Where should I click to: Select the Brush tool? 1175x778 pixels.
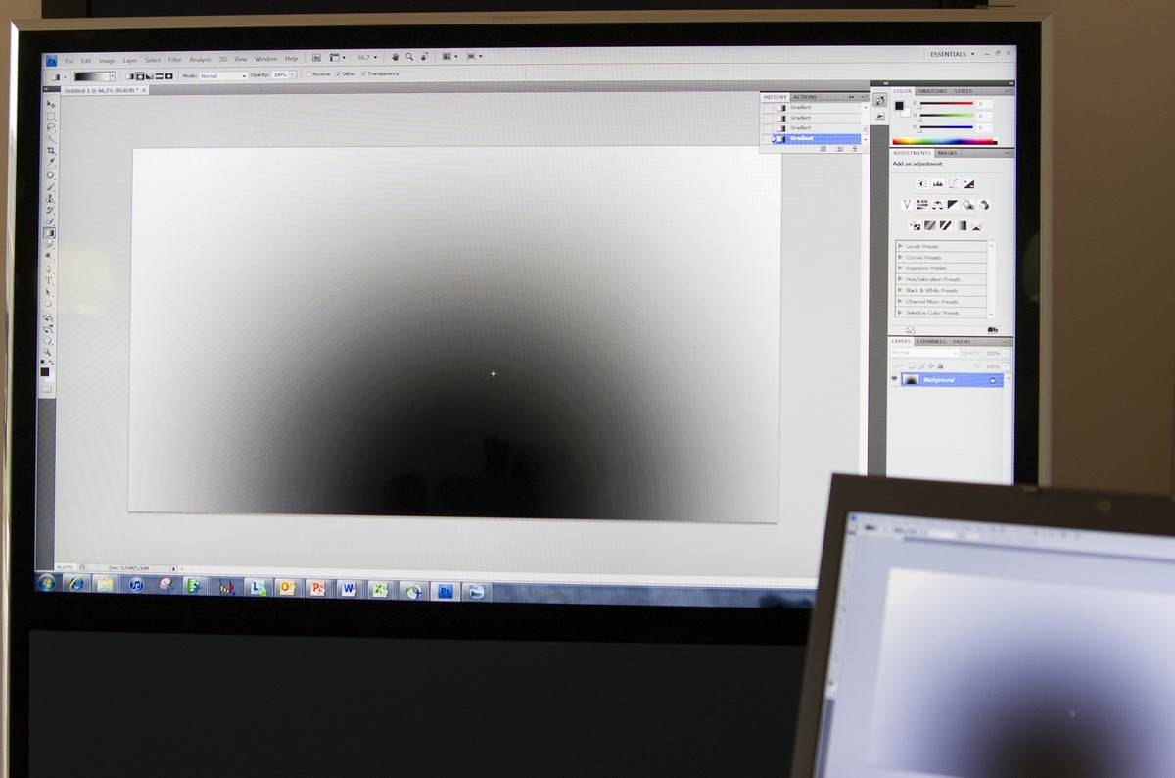pos(51,186)
